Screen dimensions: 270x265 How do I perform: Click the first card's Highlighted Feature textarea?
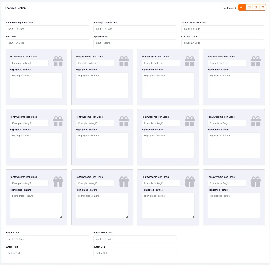[36, 85]
